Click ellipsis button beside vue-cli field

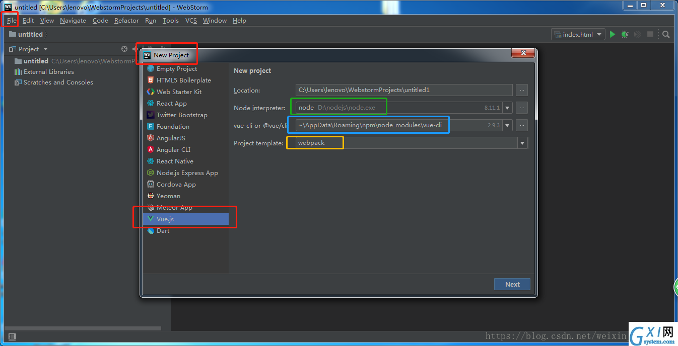[x=522, y=125]
